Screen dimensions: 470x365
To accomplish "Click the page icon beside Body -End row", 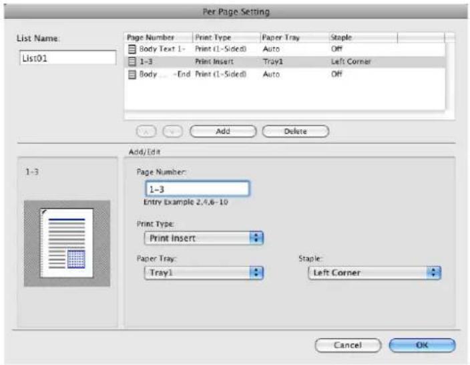I will (132, 74).
